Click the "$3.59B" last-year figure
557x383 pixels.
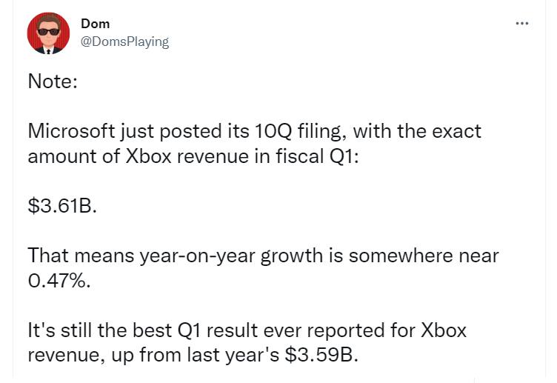pos(320,354)
